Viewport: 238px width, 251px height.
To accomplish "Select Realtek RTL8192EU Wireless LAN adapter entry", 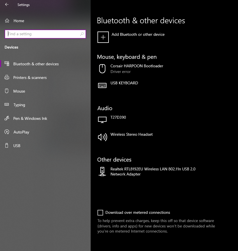I will [153, 171].
